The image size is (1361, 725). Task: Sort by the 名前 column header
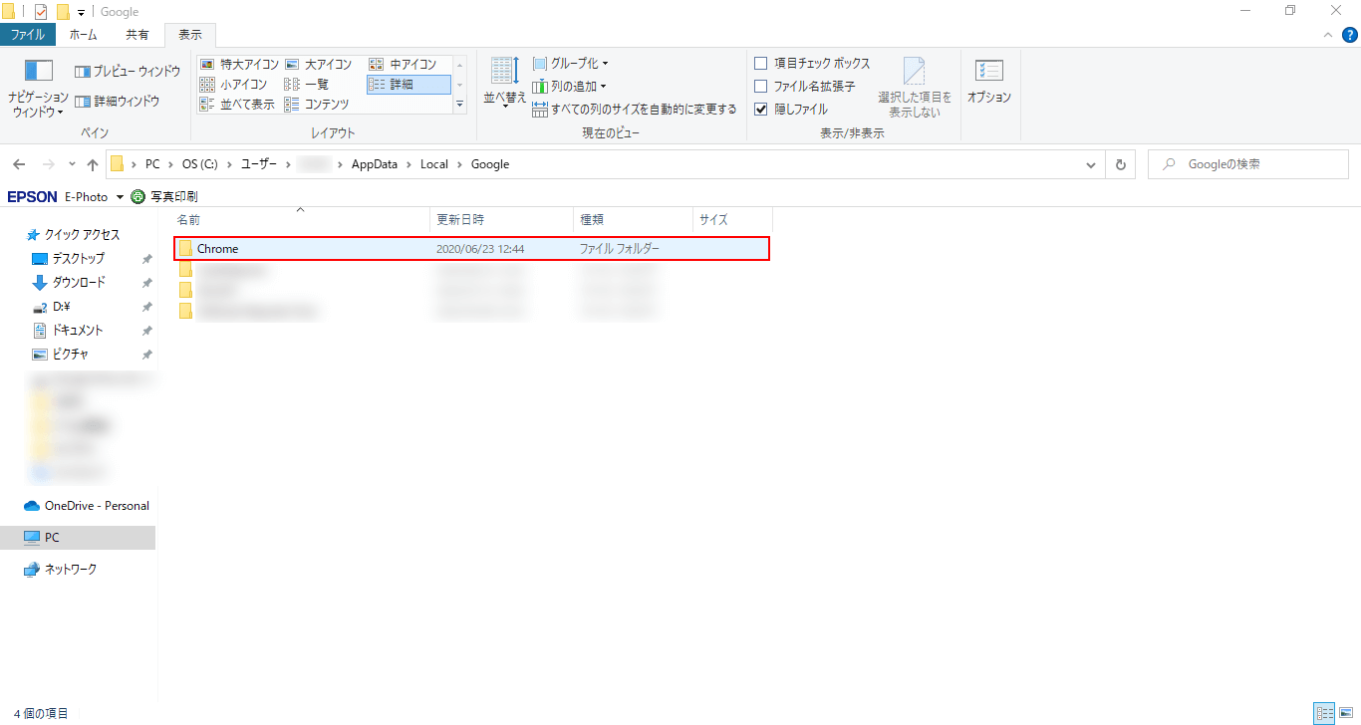tap(301, 220)
